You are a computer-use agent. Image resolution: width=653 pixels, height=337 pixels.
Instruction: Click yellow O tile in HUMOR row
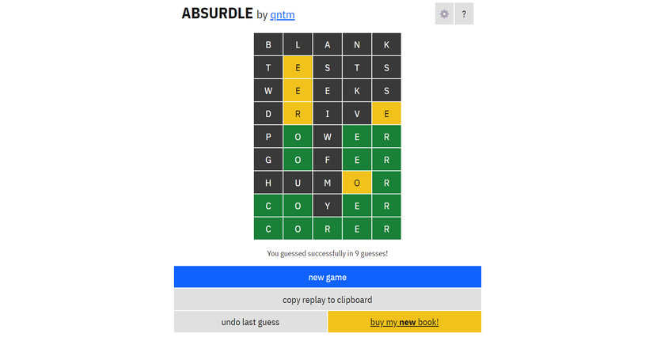[357, 183]
